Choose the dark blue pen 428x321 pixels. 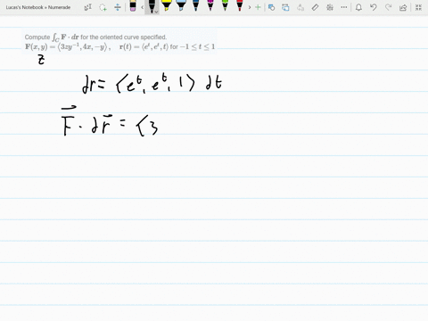point(195,6)
